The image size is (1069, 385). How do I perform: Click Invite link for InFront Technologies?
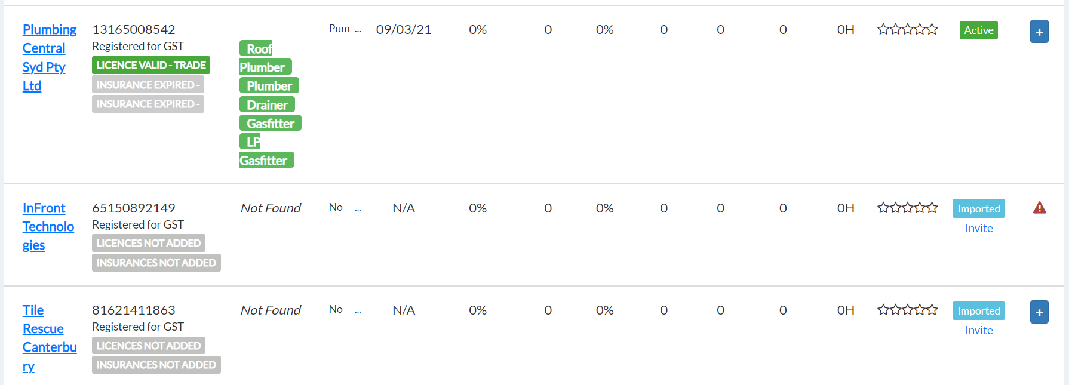coord(979,229)
